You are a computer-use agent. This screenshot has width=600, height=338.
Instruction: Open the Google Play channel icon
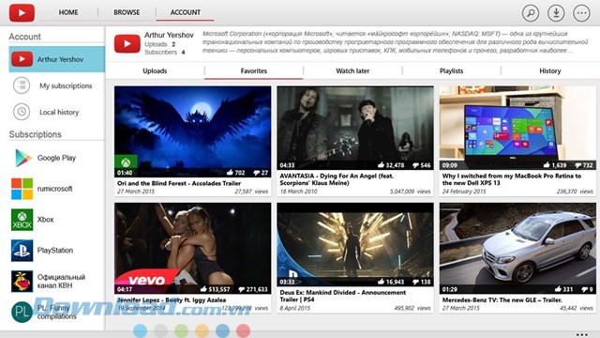click(x=22, y=158)
